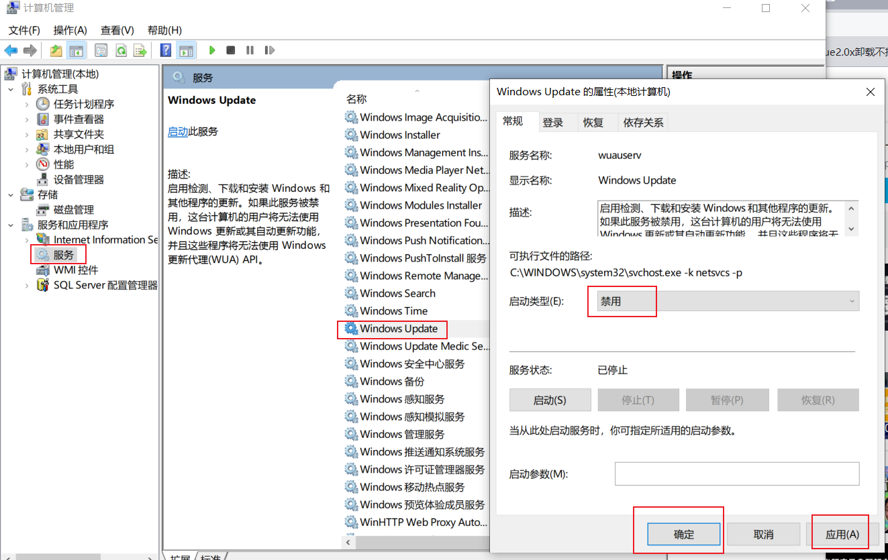Open the 文件(F) menu
The height and width of the screenshot is (560, 888).
pyautogui.click(x=24, y=30)
